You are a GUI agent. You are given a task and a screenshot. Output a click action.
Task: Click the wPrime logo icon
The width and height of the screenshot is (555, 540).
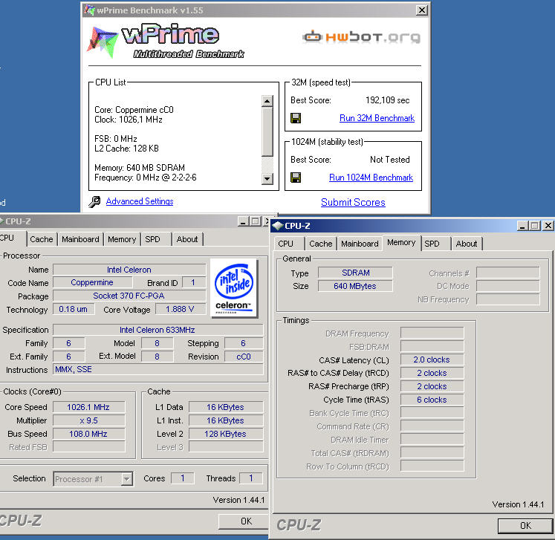(103, 42)
